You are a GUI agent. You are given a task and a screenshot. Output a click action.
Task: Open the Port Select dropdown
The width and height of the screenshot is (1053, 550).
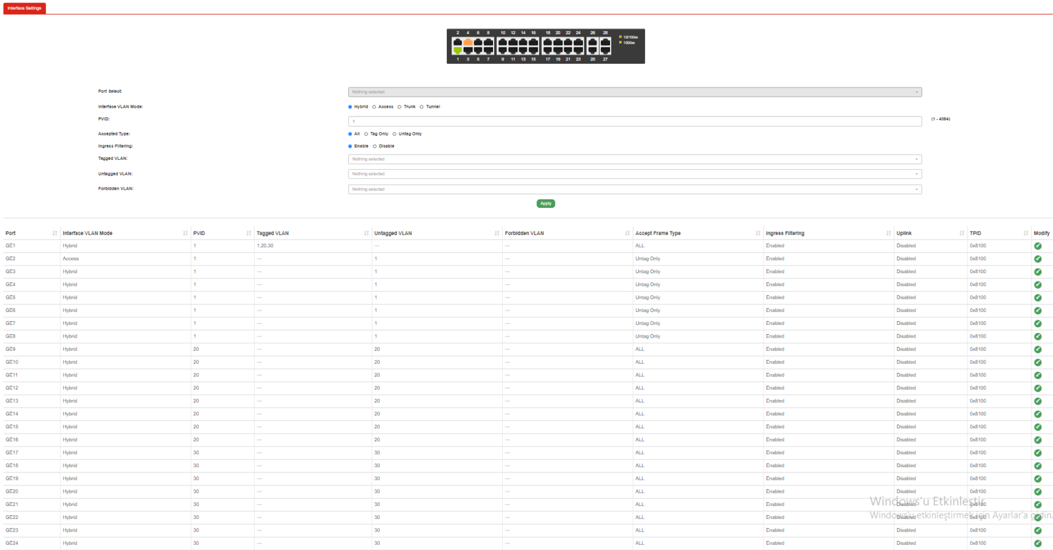click(634, 92)
